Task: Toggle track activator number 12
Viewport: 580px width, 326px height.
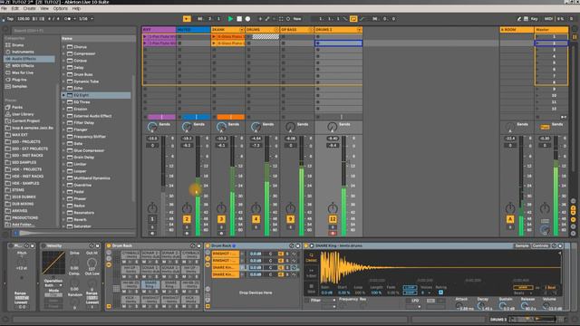Action: (x=333, y=219)
